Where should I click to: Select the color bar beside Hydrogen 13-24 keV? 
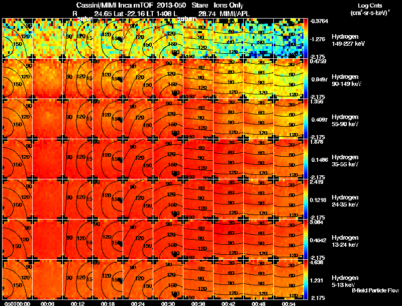coord(306,240)
